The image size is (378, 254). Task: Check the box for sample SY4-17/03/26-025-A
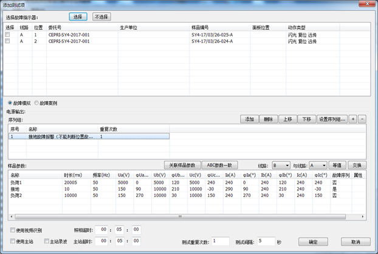click(8, 35)
